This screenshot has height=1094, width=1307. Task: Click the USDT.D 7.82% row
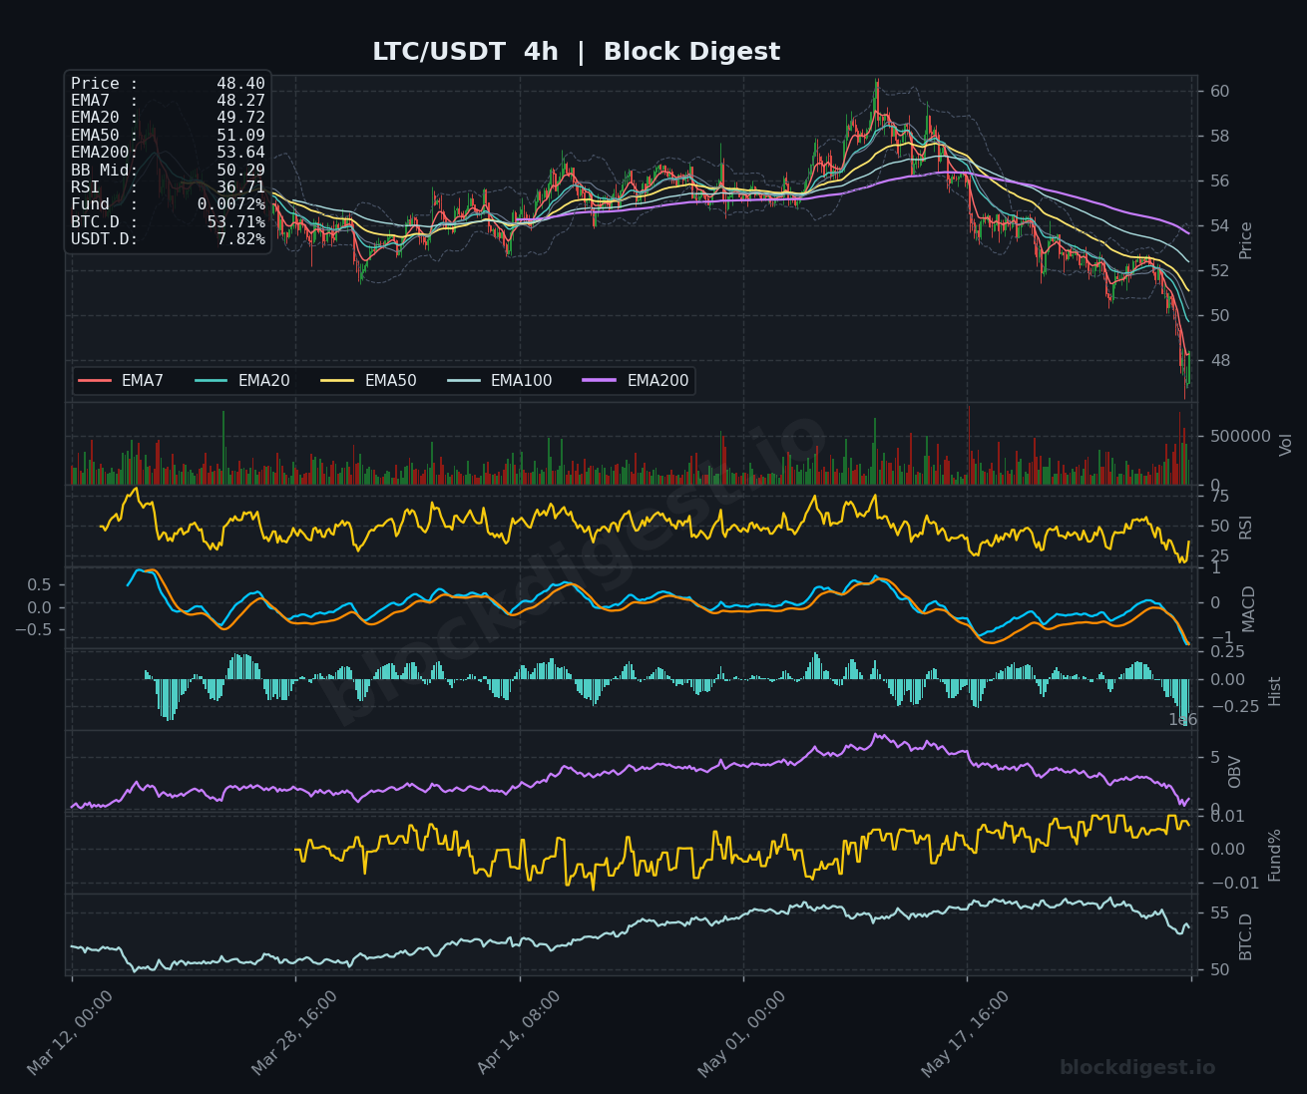[168, 238]
